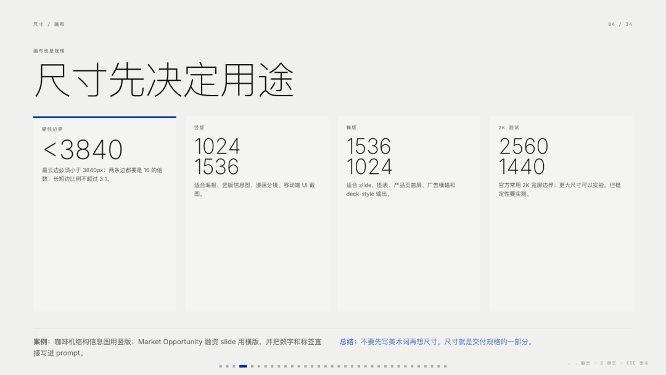The height and width of the screenshot is (375, 666).
Task: Click the '画布也是规格' subtitle label
Action: pyautogui.click(x=49, y=51)
